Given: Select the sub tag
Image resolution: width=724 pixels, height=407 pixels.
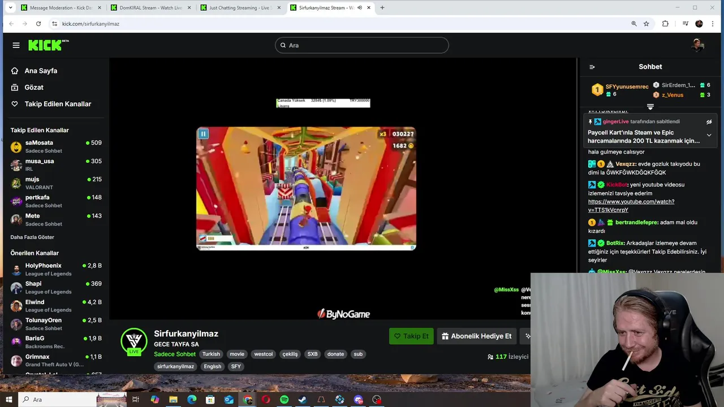Looking at the screenshot, I should [x=358, y=354].
